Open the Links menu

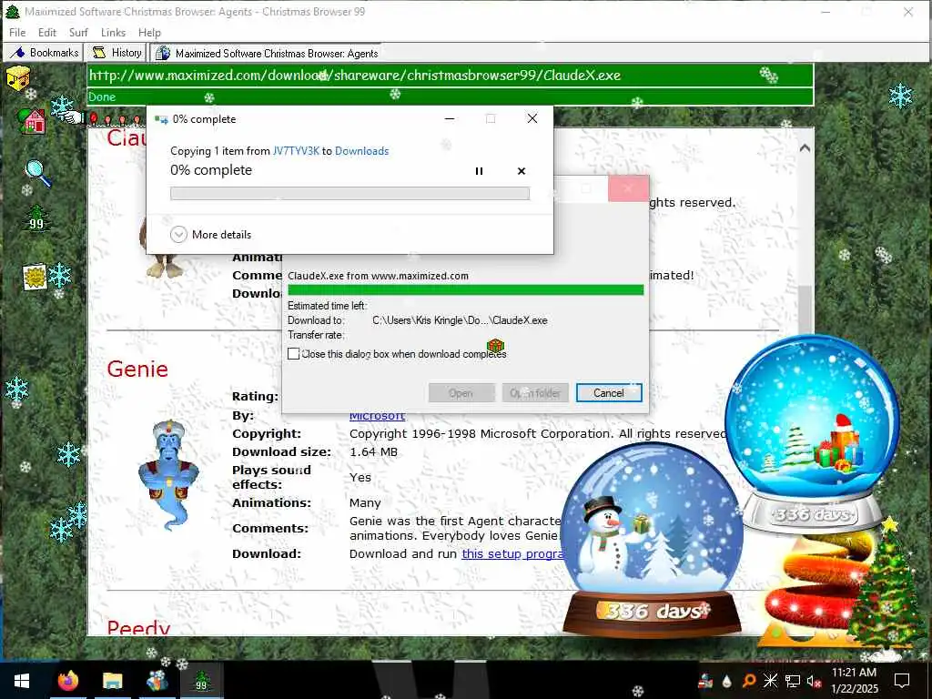pos(113,32)
